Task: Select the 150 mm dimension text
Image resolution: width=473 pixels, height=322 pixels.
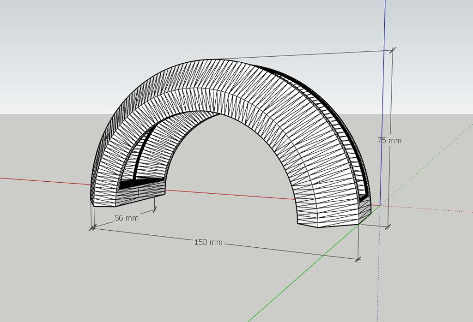Action: click(x=208, y=242)
